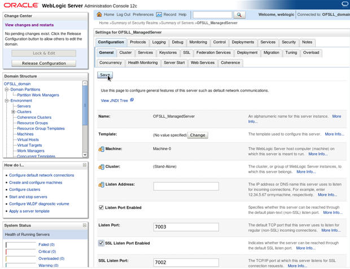This screenshot has width=350, height=269.
Task: Select Servers in the domain tree
Action: (x=24, y=106)
